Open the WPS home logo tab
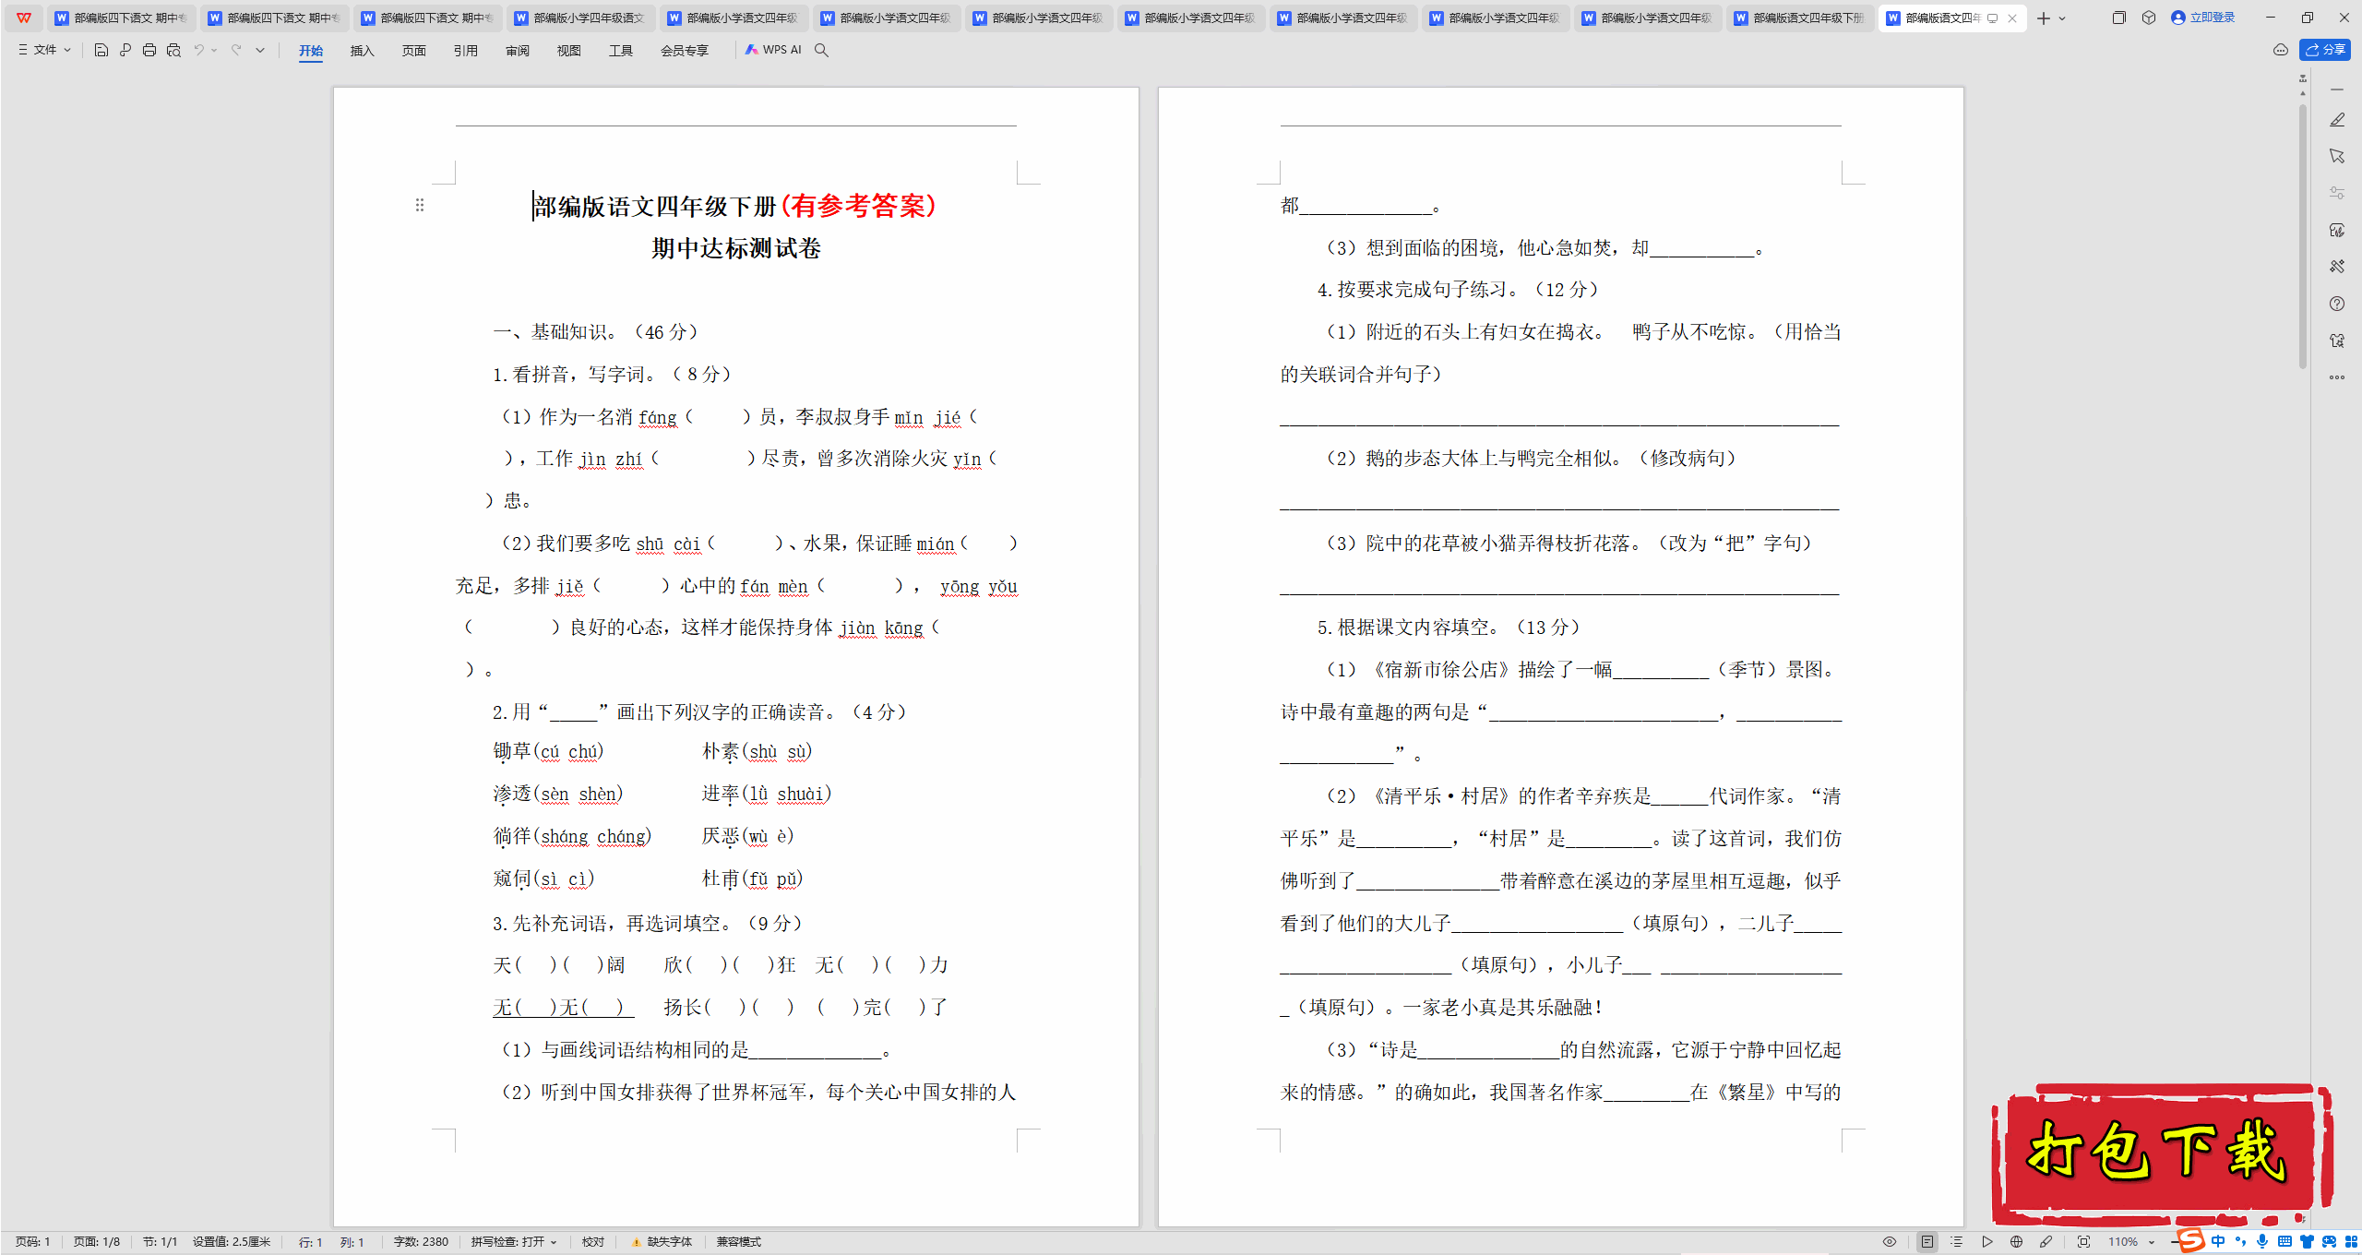The width and height of the screenshot is (2362, 1255). (x=24, y=18)
